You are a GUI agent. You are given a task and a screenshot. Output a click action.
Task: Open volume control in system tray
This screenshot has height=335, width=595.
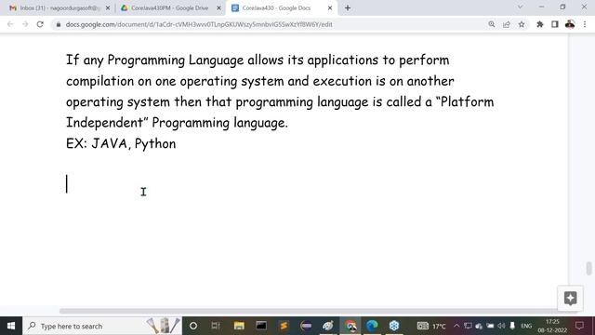click(x=501, y=326)
